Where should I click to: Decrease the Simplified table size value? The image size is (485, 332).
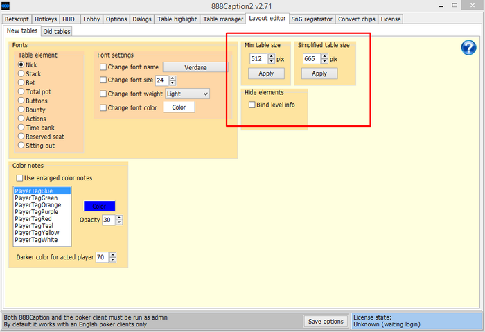(x=325, y=61)
